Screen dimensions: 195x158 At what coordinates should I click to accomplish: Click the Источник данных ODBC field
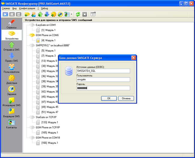(103, 71)
